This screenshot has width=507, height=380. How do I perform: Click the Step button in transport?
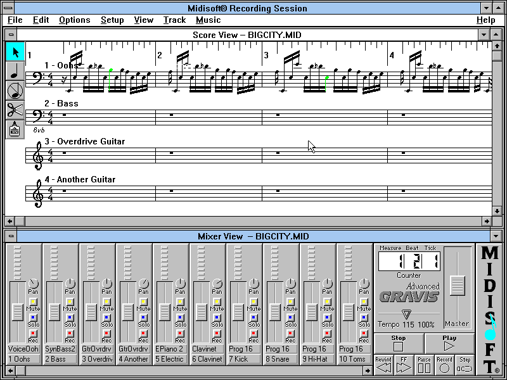(465, 365)
